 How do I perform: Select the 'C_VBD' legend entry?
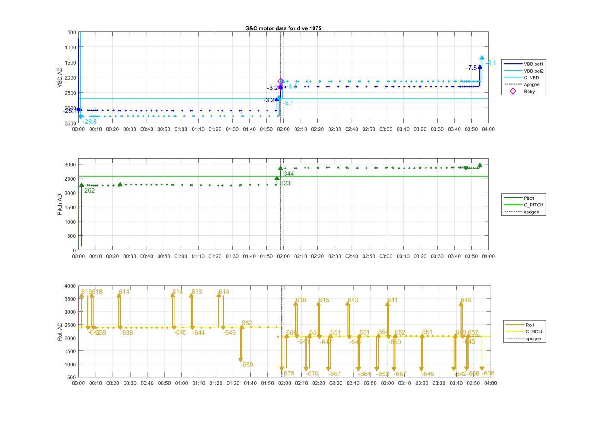coord(531,78)
